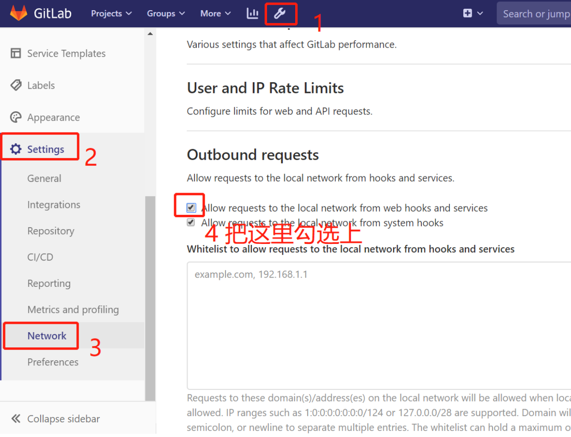
Task: Click the Service Templates sidebar icon
Action: [16, 53]
